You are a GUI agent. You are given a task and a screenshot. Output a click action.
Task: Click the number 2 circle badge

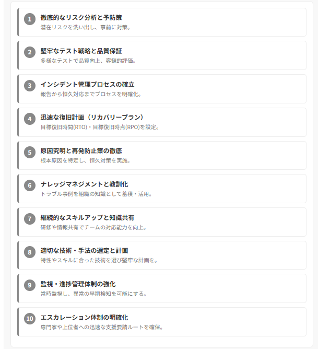(x=30, y=52)
